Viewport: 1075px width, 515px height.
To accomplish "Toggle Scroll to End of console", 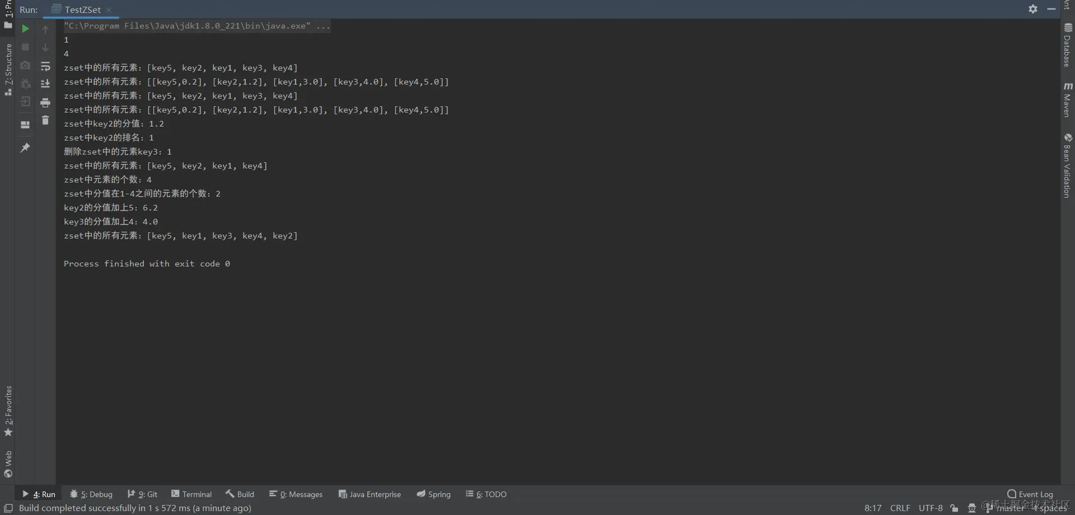I will point(45,84).
